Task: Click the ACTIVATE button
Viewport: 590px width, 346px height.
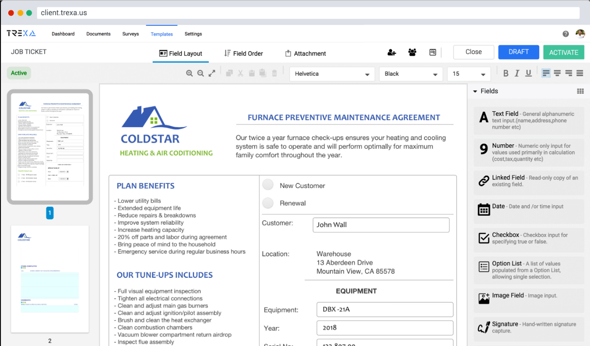Action: pos(564,53)
